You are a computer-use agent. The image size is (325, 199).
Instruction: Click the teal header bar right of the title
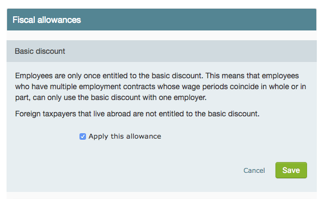tap(197, 20)
